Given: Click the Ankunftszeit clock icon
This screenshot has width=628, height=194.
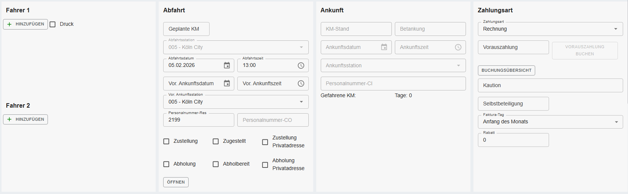Looking at the screenshot, I should point(458,47).
